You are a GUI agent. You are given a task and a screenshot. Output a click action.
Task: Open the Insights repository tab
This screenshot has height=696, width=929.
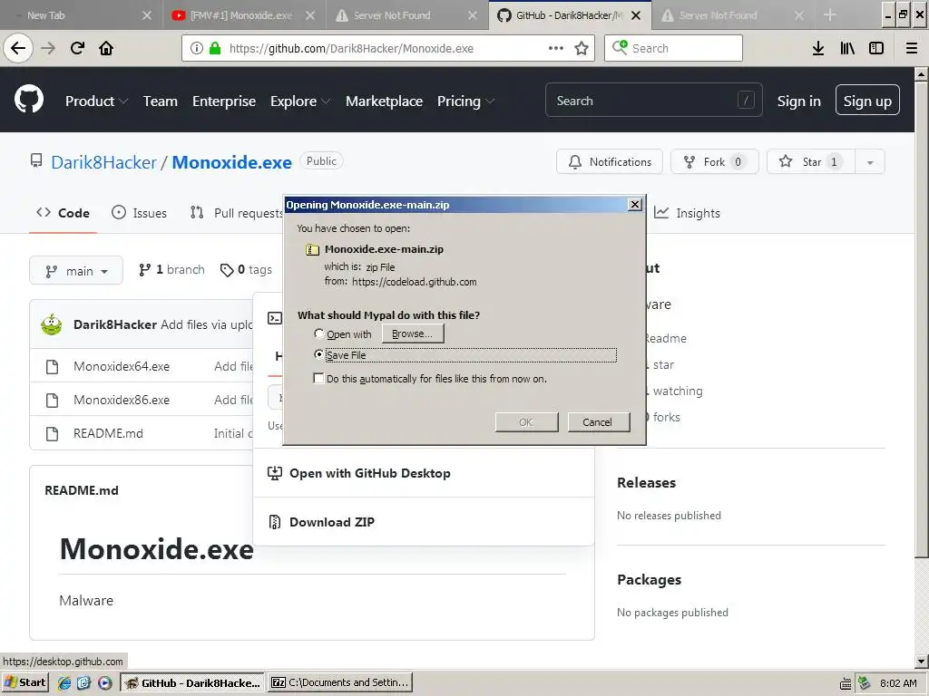pyautogui.click(x=688, y=213)
